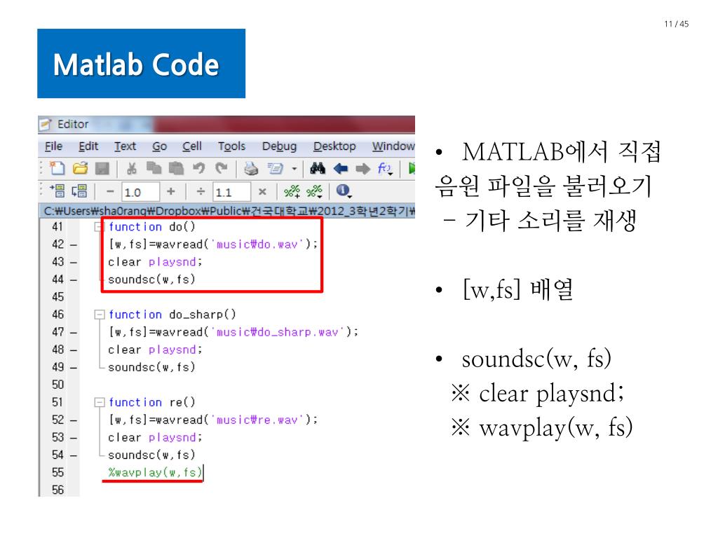Set a breakpoint on line 48

click(x=73, y=350)
